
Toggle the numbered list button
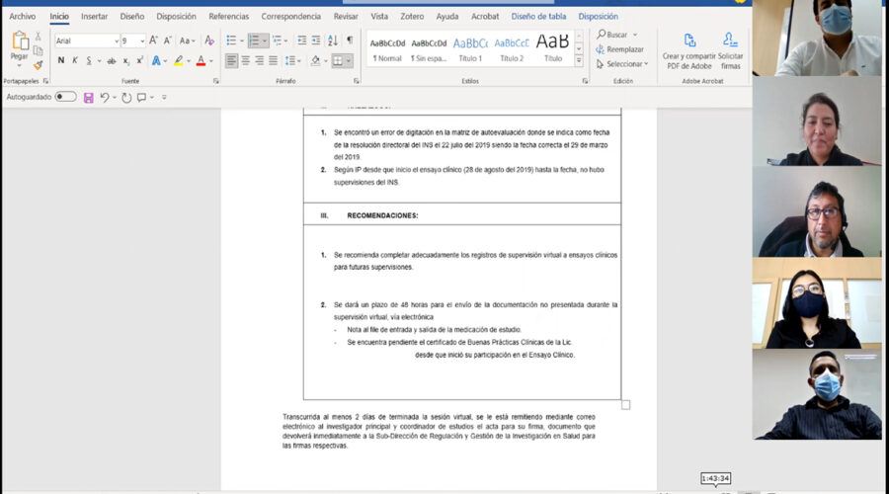(254, 41)
